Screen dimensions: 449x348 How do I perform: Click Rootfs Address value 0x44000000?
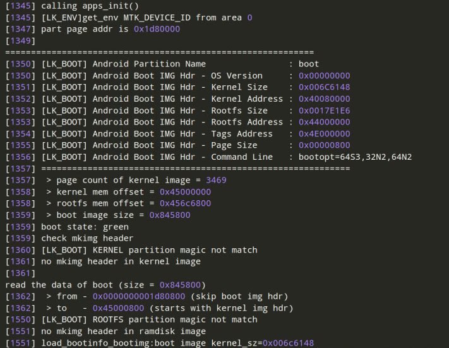324,122
